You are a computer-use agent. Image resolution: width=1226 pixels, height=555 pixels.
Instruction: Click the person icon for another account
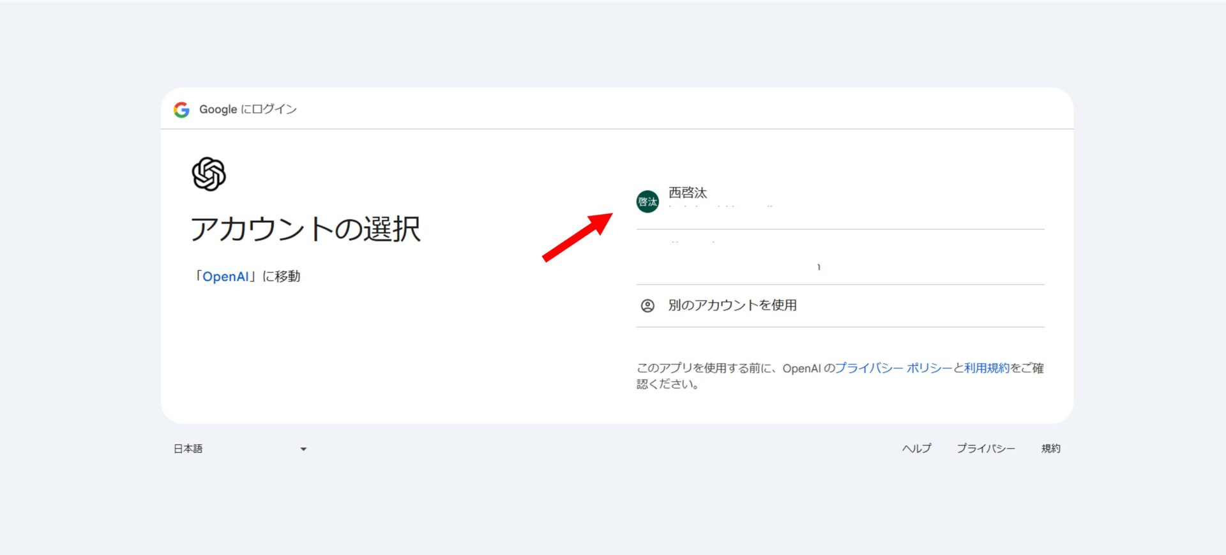click(647, 306)
